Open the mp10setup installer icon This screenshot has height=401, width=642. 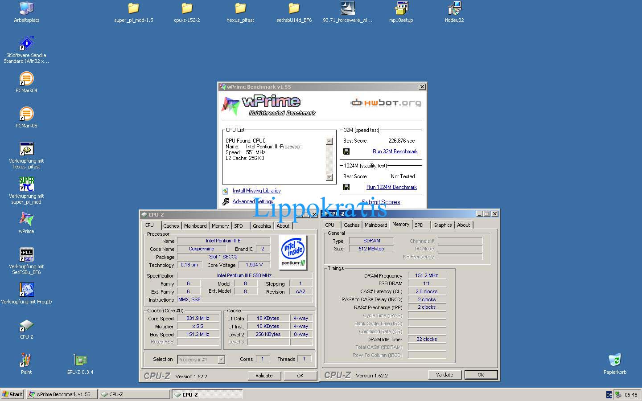pyautogui.click(x=401, y=12)
